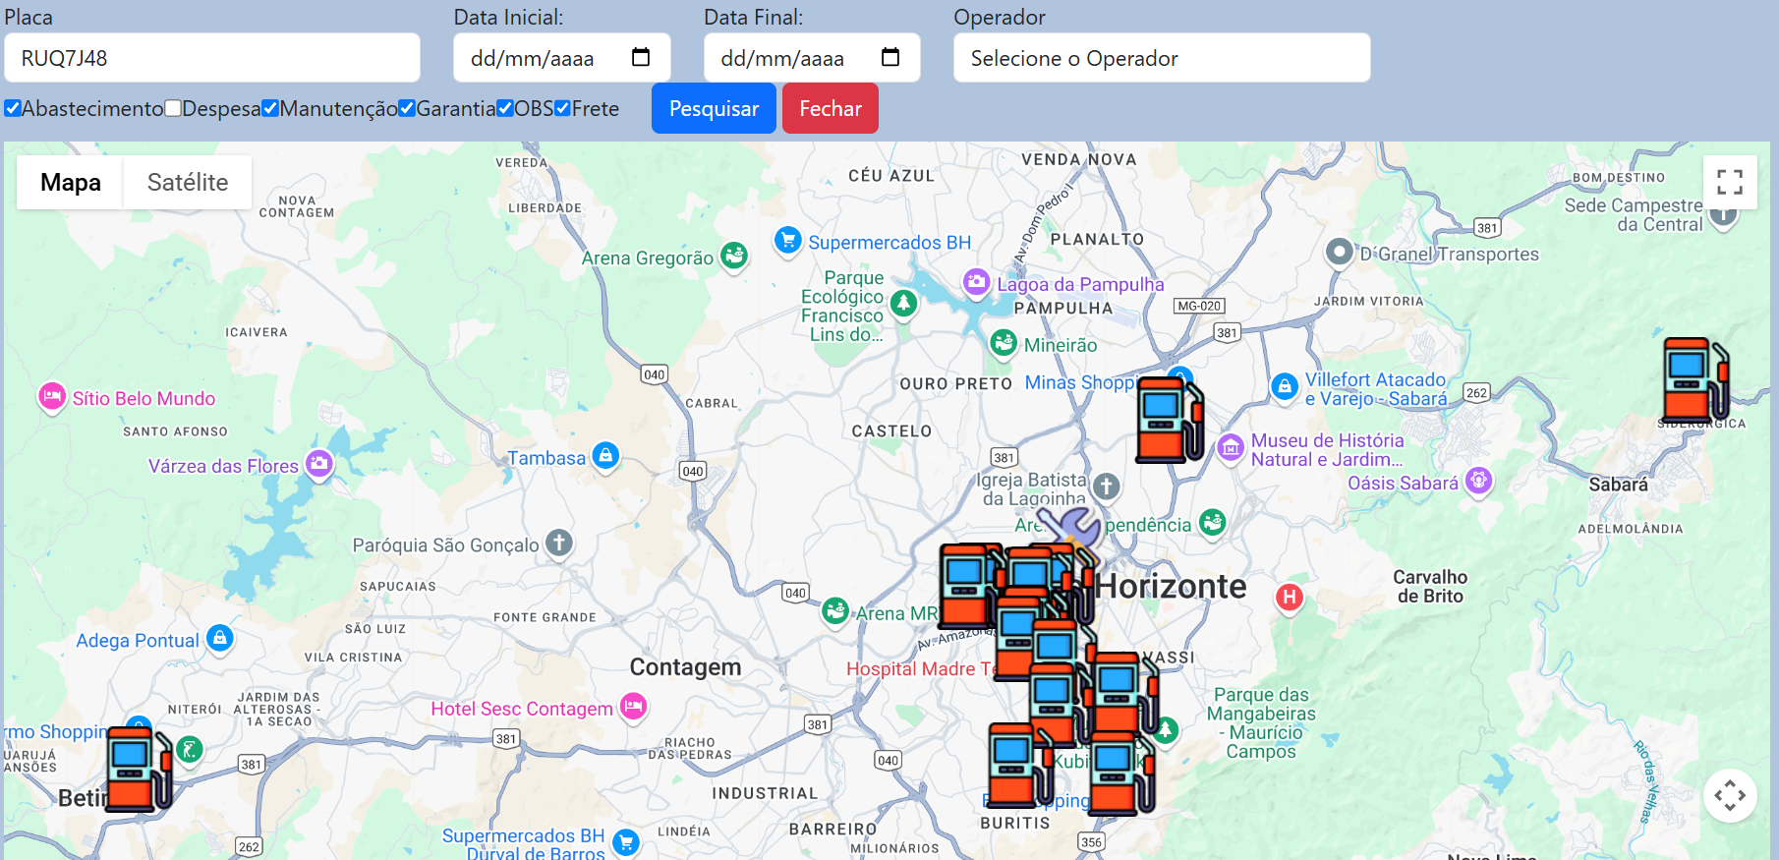
Task: Switch to Satélite map view
Action: point(187,183)
